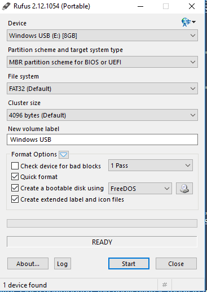207x292 pixels.
Task: Open the Device dropdown
Action: (x=102, y=36)
